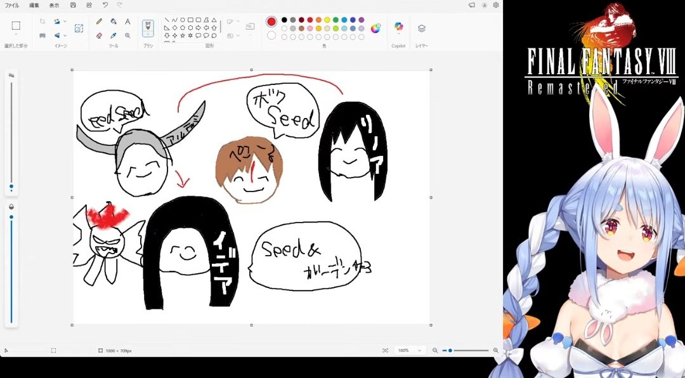The image size is (685, 378).
Task: Open the ファイル menu
Action: (12, 5)
